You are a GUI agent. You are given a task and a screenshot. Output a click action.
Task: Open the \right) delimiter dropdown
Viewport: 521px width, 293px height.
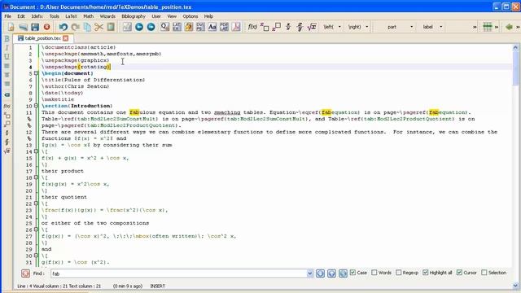pyautogui.click(x=367, y=27)
